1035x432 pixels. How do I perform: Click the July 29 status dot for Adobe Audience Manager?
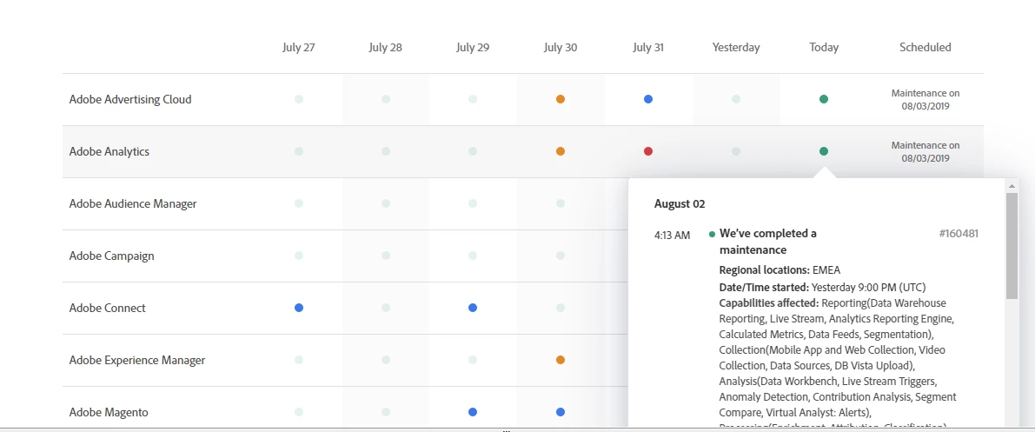[473, 203]
